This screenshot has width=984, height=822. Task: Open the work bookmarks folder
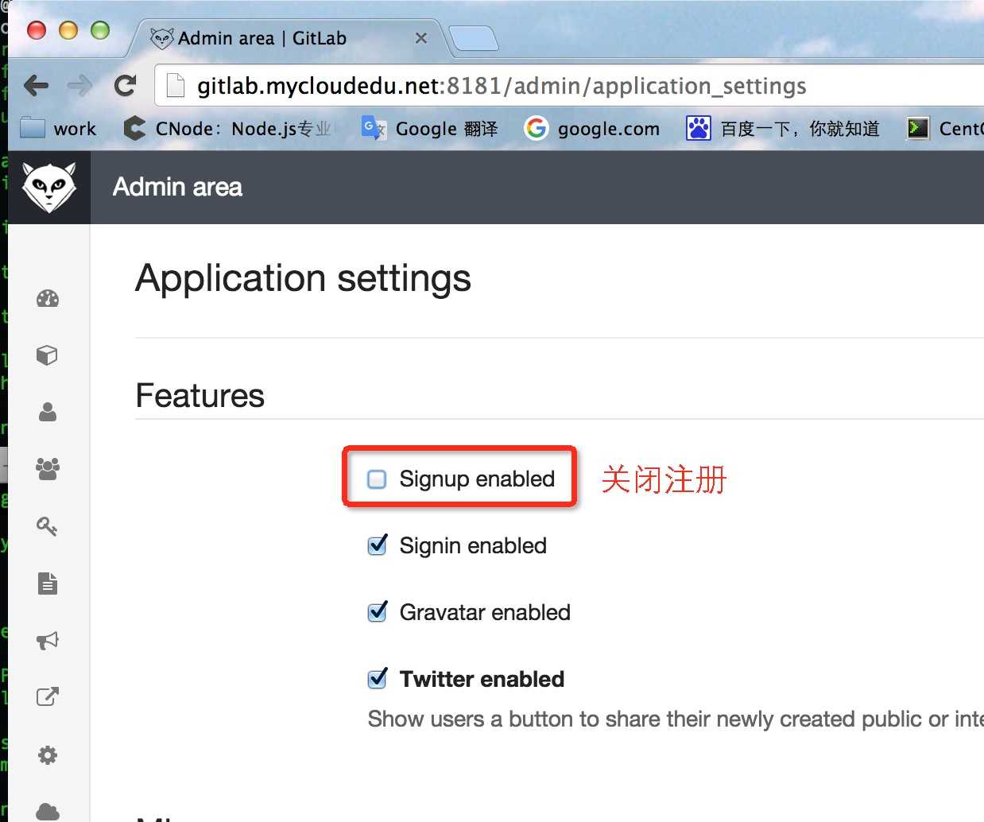(57, 128)
